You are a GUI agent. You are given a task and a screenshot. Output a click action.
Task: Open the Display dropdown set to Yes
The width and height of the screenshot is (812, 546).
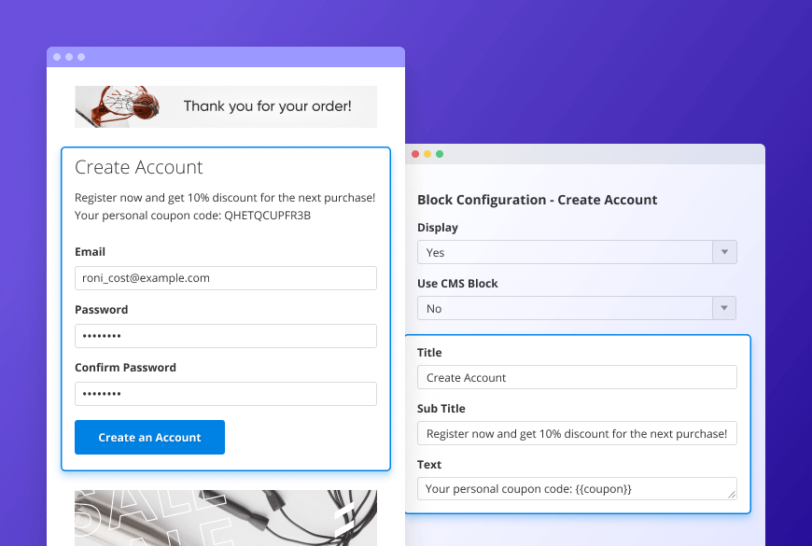click(x=566, y=252)
